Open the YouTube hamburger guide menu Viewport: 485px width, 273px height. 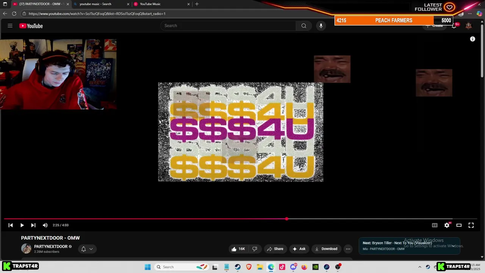pyautogui.click(x=10, y=26)
